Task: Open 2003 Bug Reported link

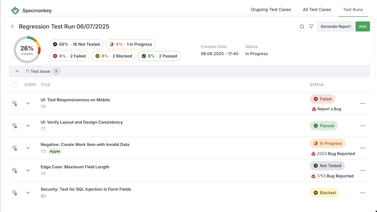Action: point(336,154)
